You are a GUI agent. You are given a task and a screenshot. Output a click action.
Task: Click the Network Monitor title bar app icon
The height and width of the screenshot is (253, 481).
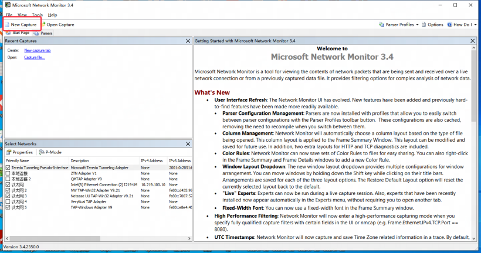(8, 5)
